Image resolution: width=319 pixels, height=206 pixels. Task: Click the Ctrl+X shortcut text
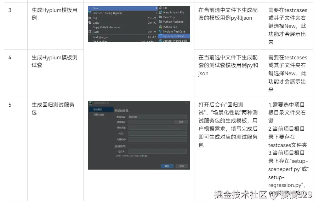click(x=152, y=18)
